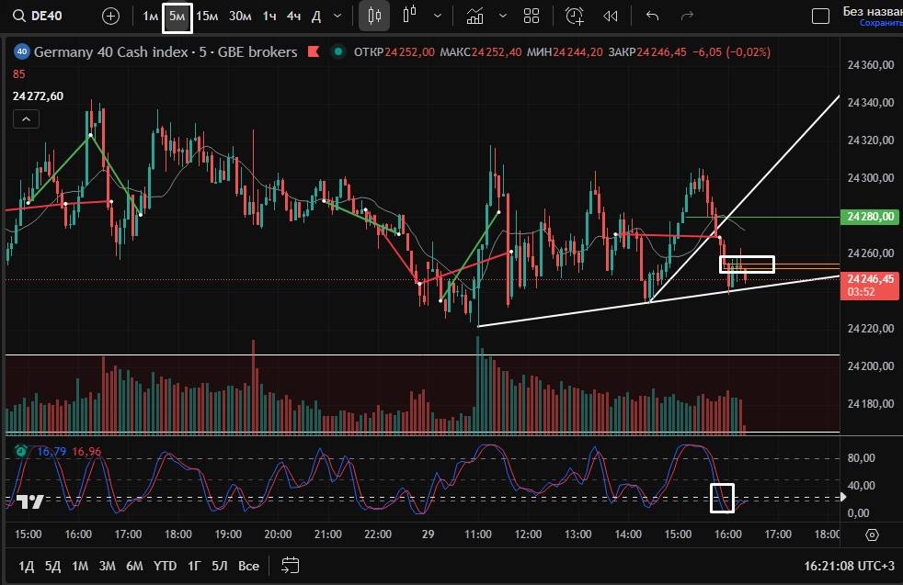Set the date range to YTD
This screenshot has height=585, width=903.
(x=165, y=566)
